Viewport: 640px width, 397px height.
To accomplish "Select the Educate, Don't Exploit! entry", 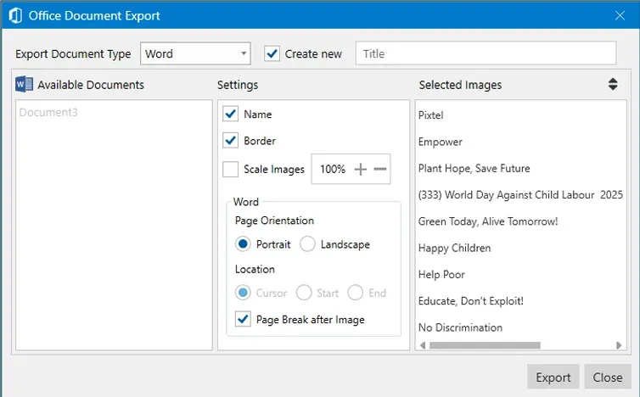I will coord(470,300).
